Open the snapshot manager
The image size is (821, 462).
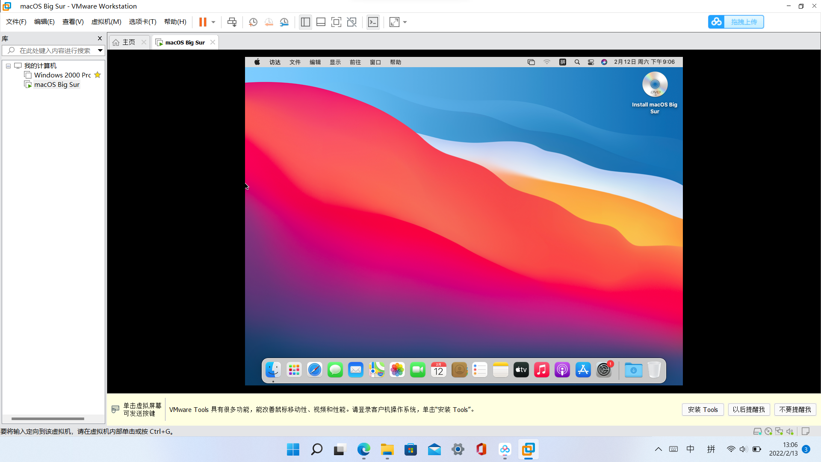pyautogui.click(x=284, y=22)
